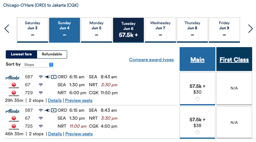Open the Sort by Stops dropdown
Screen dimensions: 256x142
[38, 65]
